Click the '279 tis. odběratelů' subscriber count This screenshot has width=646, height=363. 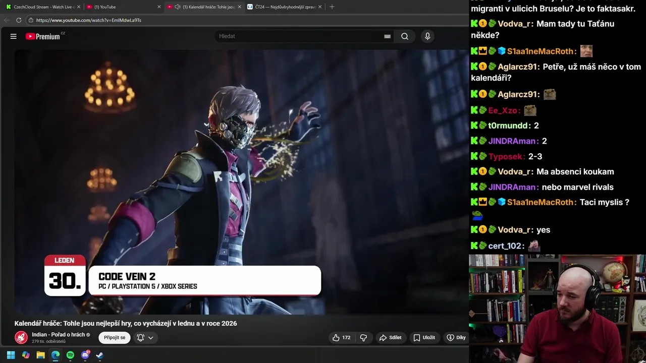point(48,342)
